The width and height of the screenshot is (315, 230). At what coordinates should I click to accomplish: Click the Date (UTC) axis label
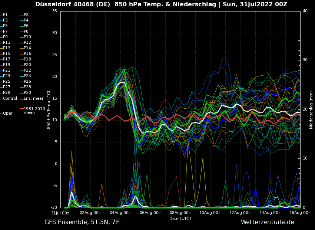click(x=180, y=218)
